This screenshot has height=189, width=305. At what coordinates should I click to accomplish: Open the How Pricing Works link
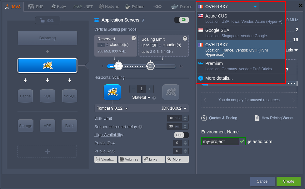point(277,118)
